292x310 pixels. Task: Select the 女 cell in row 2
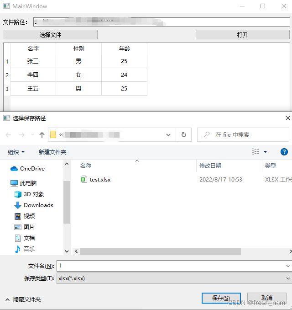click(x=79, y=75)
